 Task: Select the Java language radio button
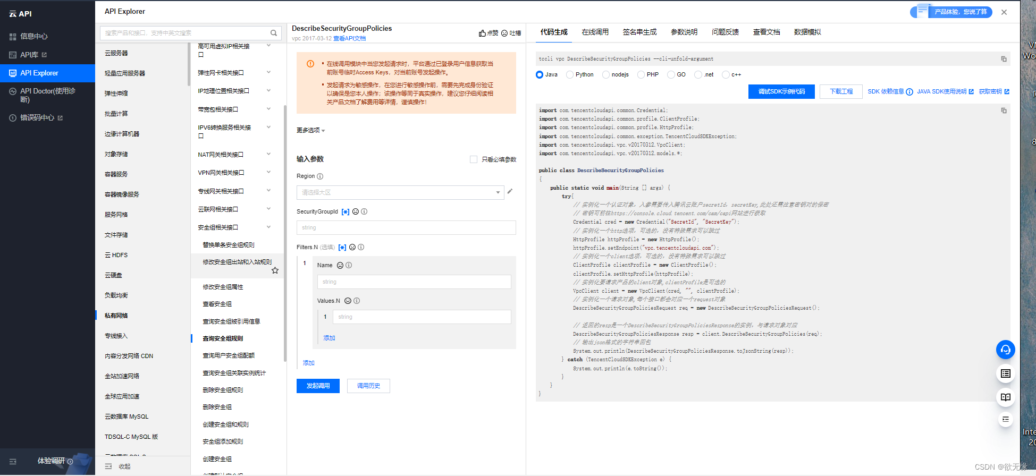click(x=540, y=75)
